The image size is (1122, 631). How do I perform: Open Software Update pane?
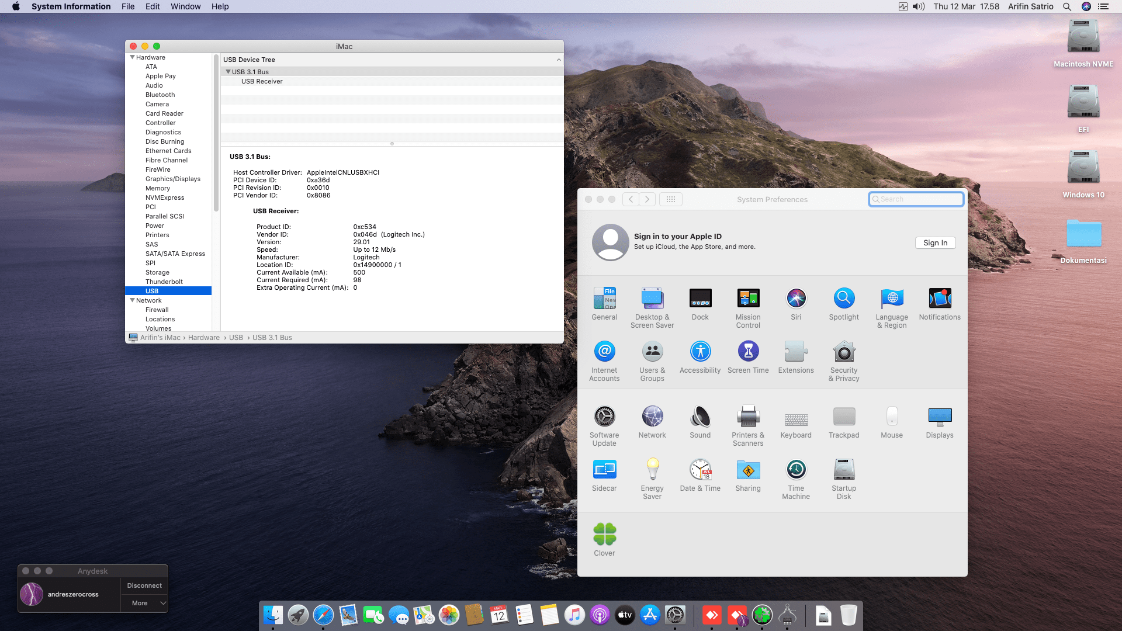pyautogui.click(x=604, y=426)
